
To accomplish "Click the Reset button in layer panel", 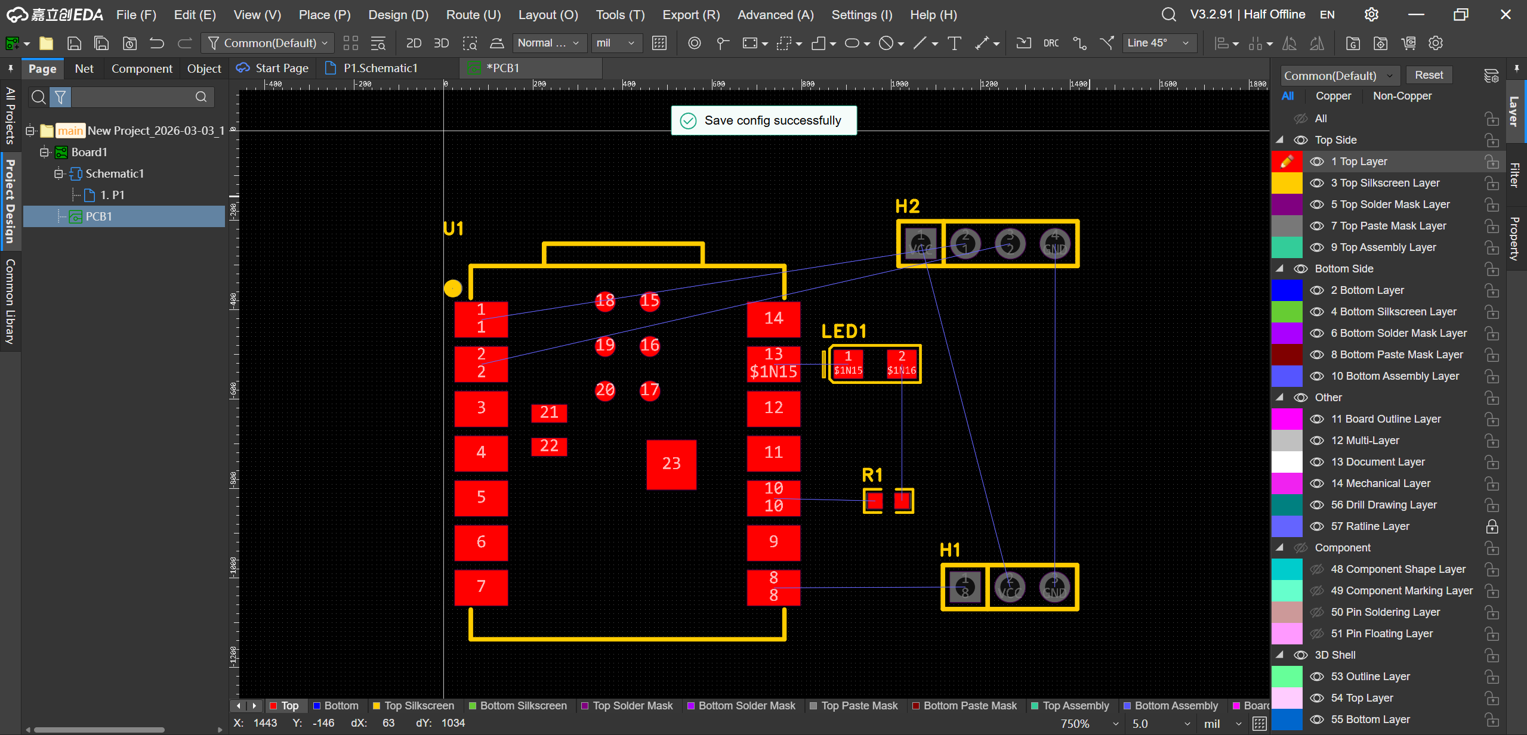I will (x=1429, y=75).
